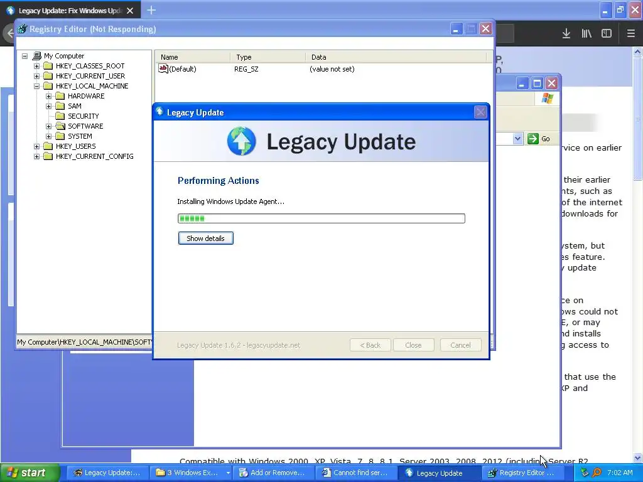Click the safely remove hardware tray icon

(x=585, y=473)
